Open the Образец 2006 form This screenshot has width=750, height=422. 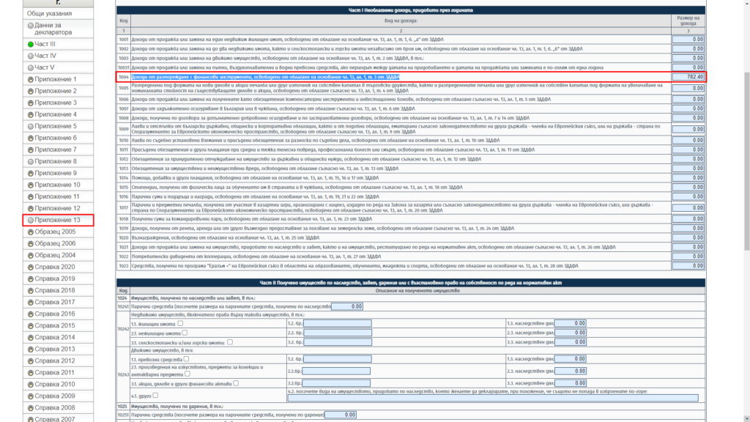55,243
